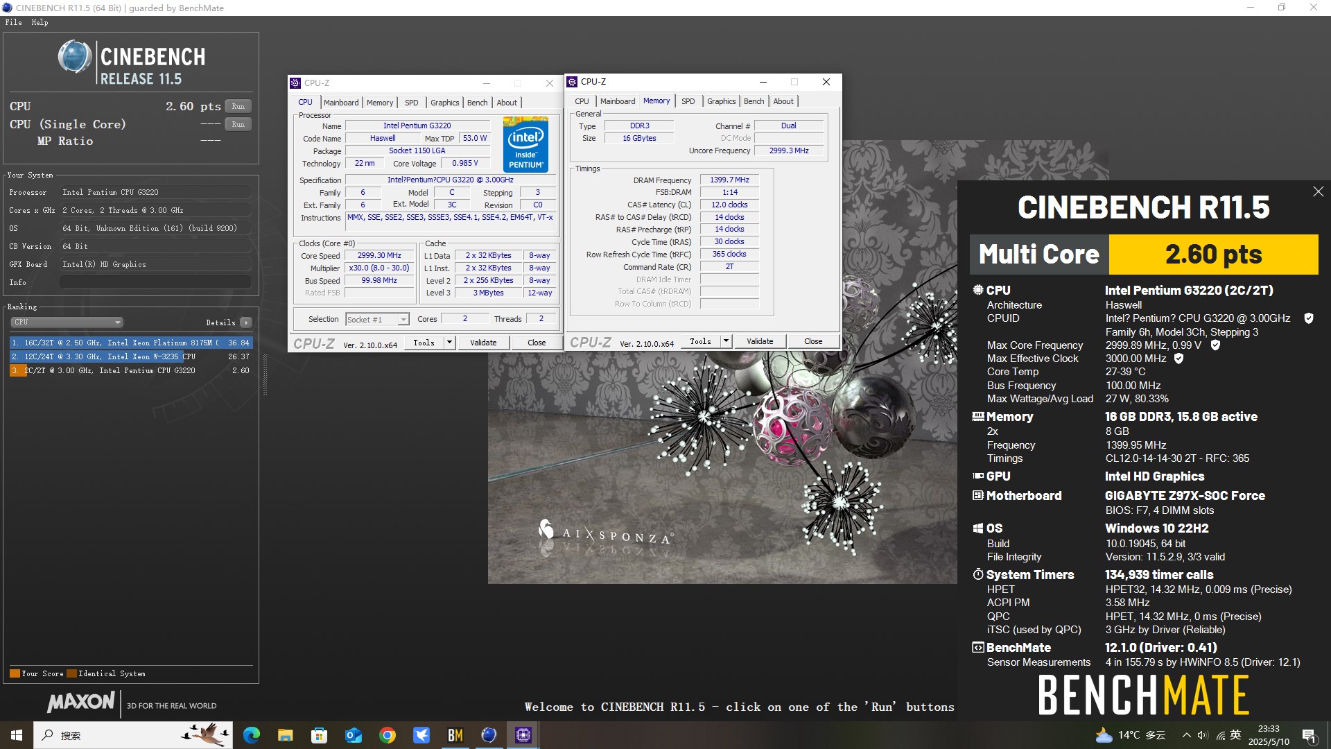The height and width of the screenshot is (749, 1331).
Task: Switch to CPU tab in right CPU-Z window
Action: 582,101
